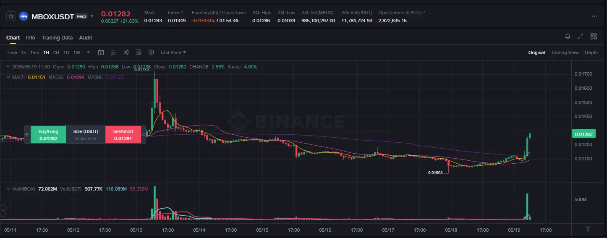Click Sell/Short 0.01281 button

pos(123,135)
